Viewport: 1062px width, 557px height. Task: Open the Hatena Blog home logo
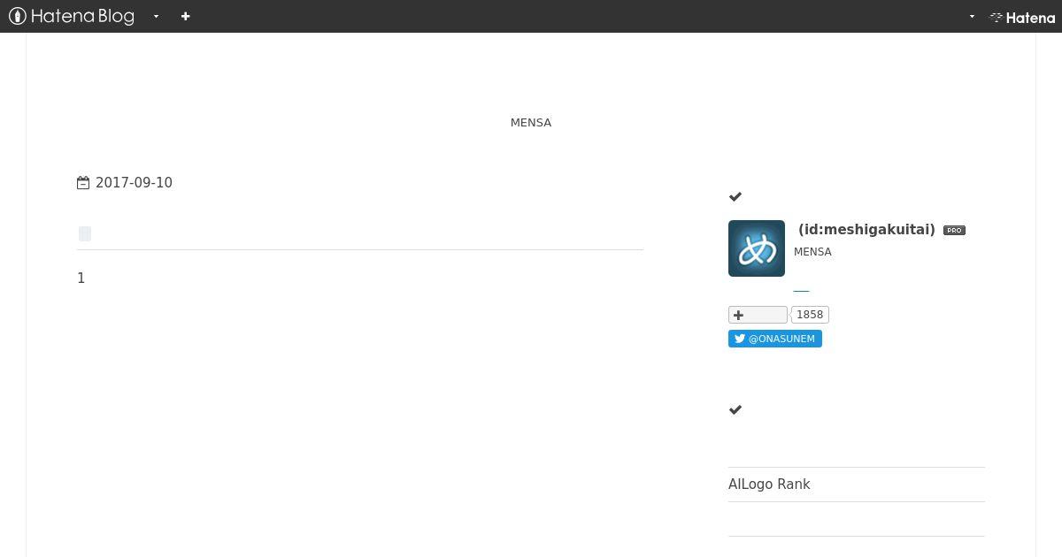tap(72, 16)
